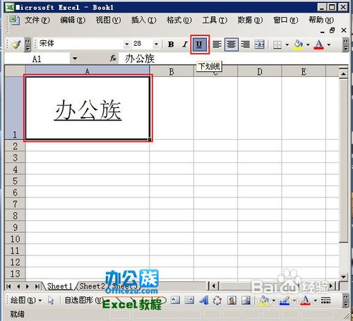
Task: Click vertical scrollbar up arrow
Action: tap(343, 74)
